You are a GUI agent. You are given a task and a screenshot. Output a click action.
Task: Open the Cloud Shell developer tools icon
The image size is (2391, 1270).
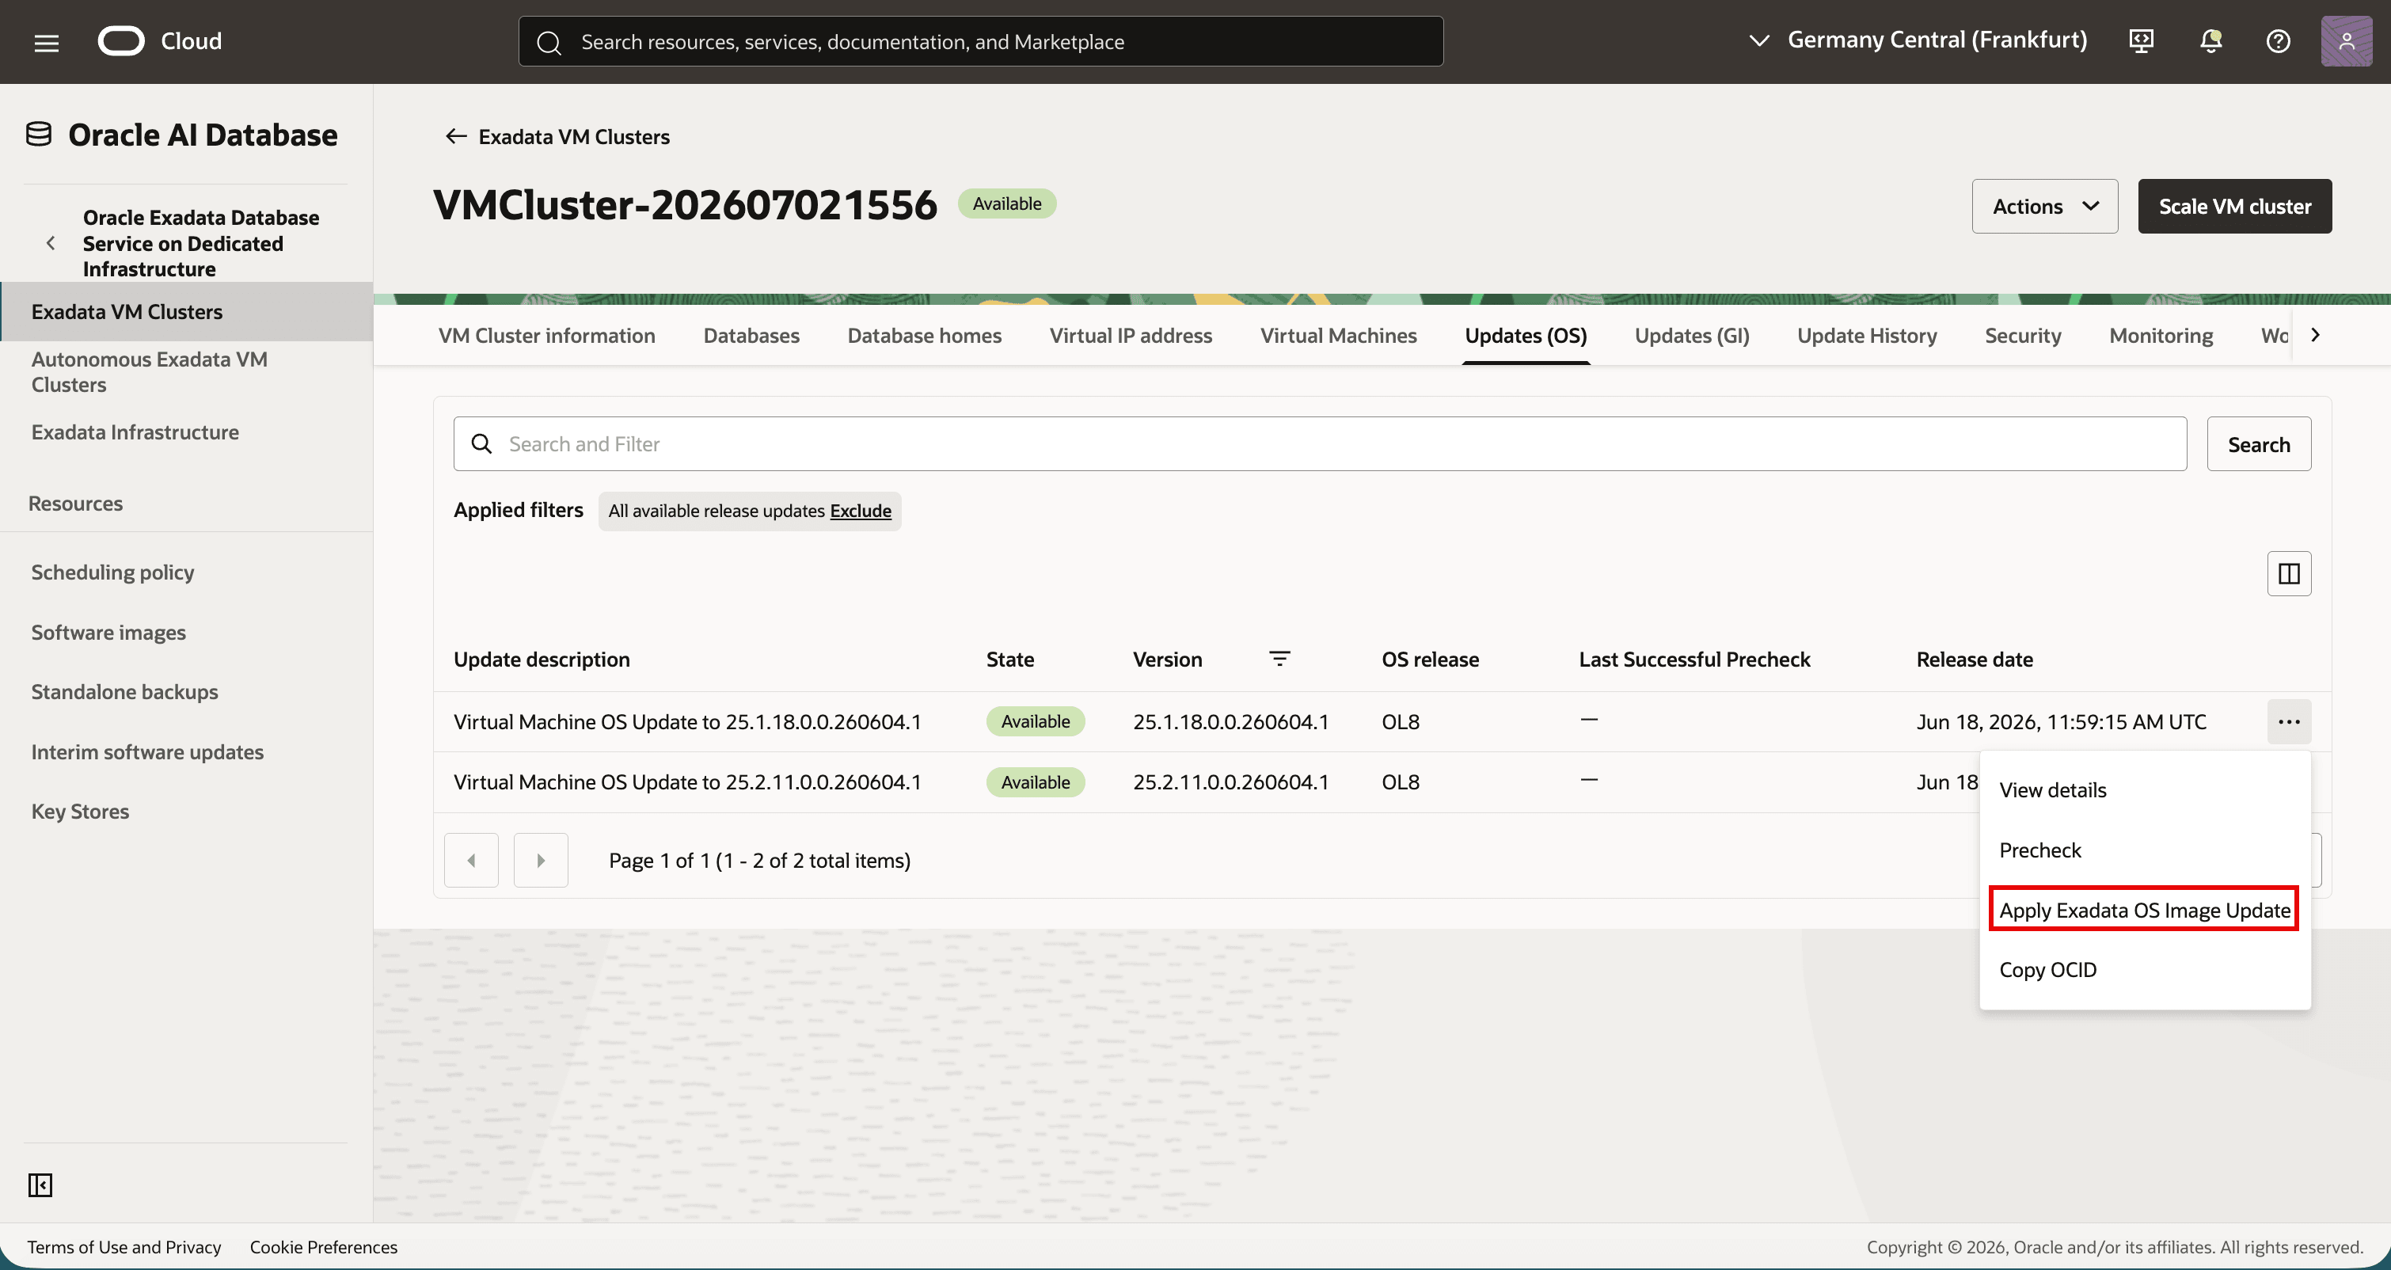(x=2142, y=41)
